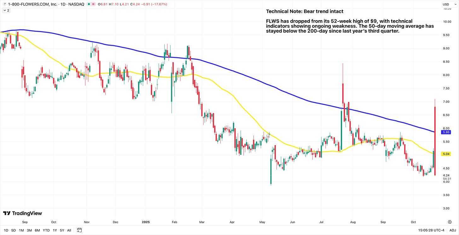
Task: Click the Jul label on the time axis
Action: point(322,222)
